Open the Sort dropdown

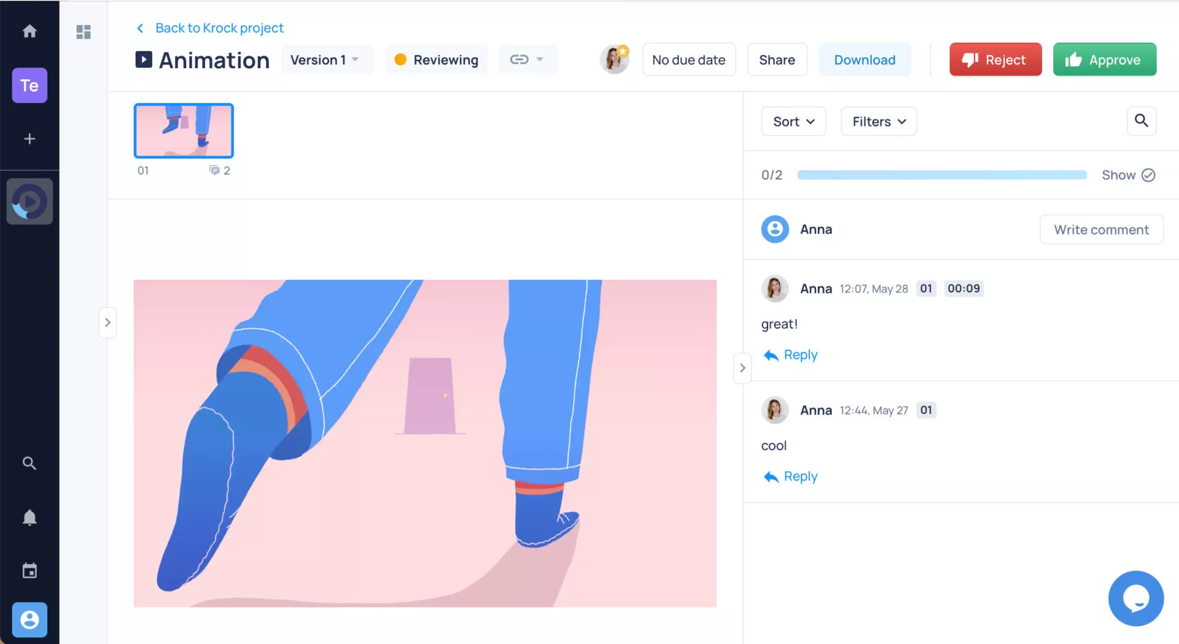point(793,122)
